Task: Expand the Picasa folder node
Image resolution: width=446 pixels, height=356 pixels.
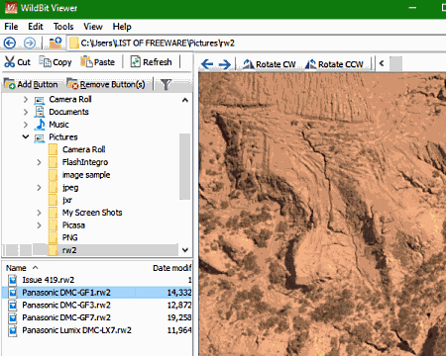Action: tap(39, 225)
